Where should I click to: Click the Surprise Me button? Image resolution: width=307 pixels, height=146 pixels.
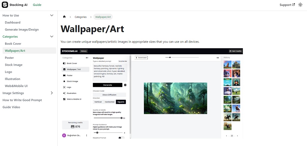123,61
